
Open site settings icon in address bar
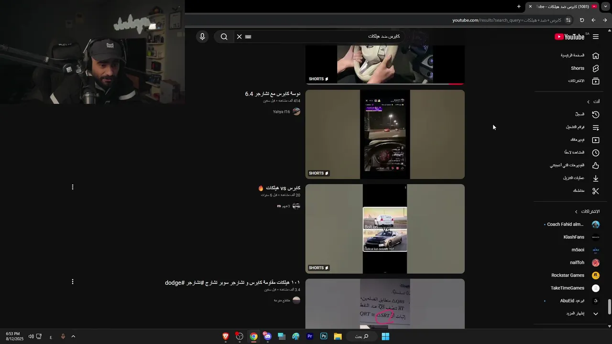click(x=568, y=20)
